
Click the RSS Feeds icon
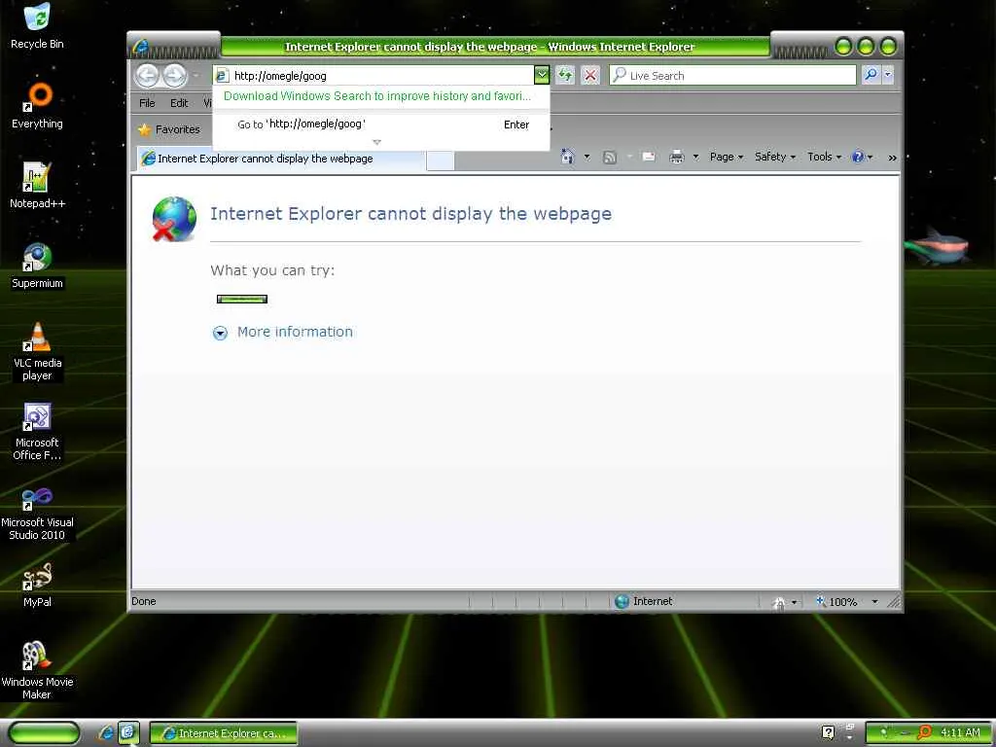609,157
